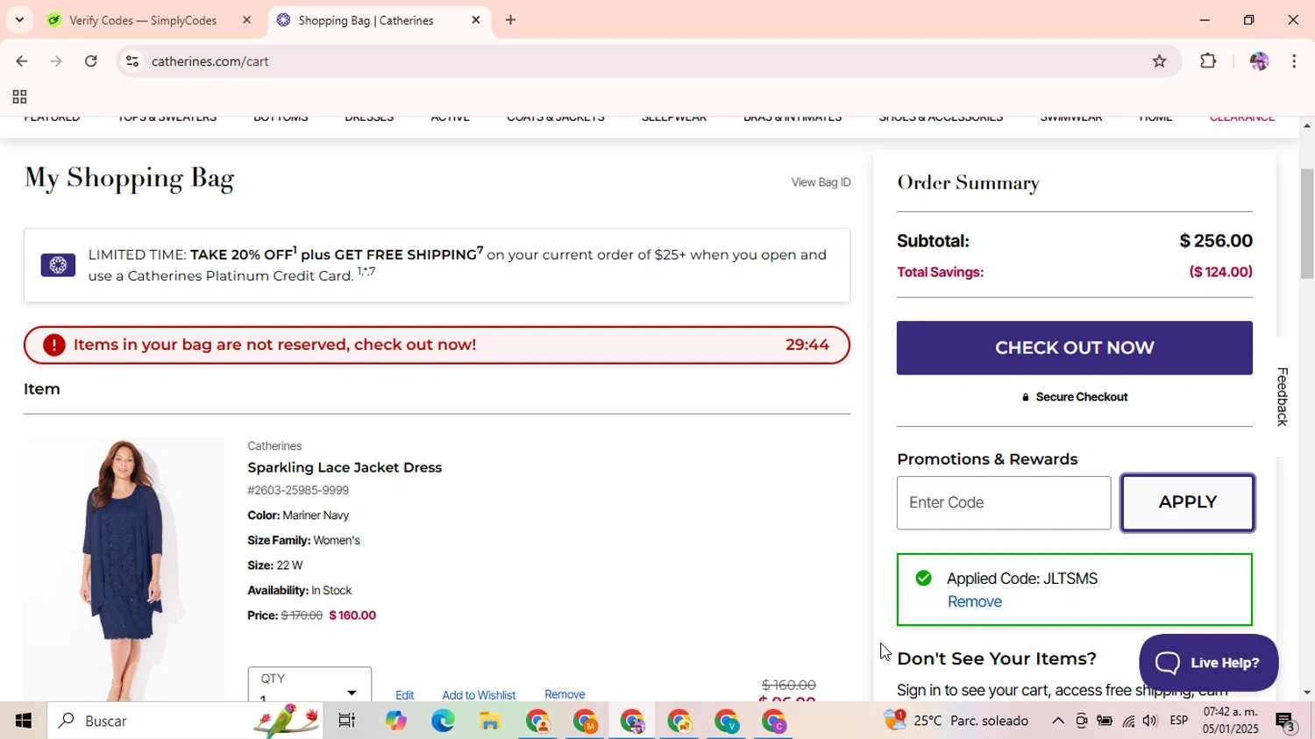Open a new browser tab
This screenshot has width=1315, height=739.
(510, 20)
